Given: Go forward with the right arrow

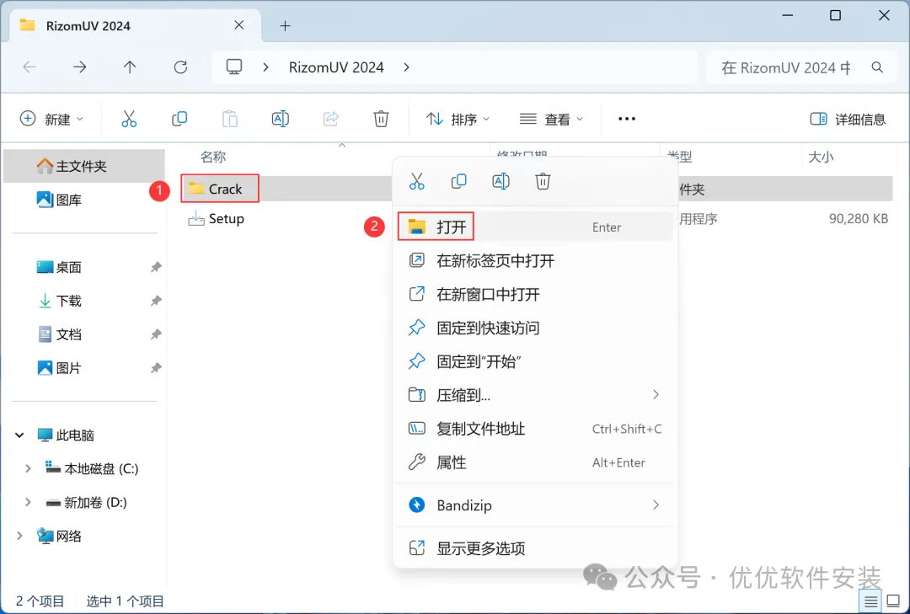Looking at the screenshot, I should (79, 67).
